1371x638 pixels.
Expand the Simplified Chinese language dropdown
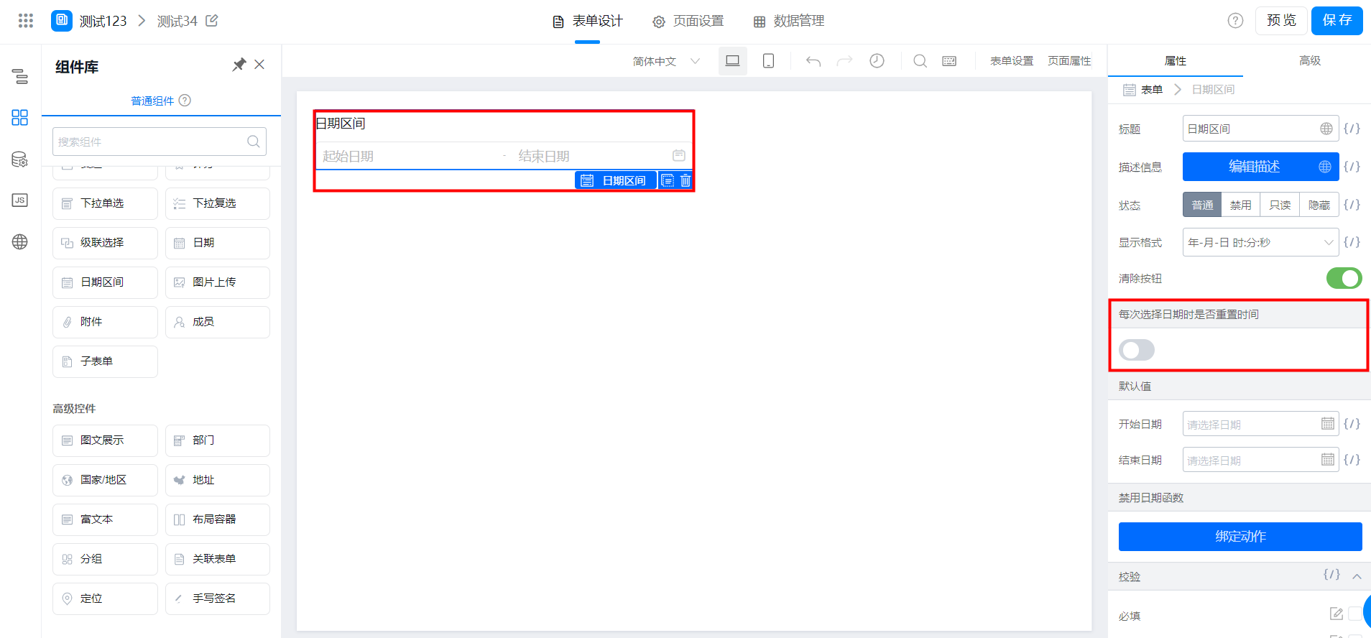[666, 61]
